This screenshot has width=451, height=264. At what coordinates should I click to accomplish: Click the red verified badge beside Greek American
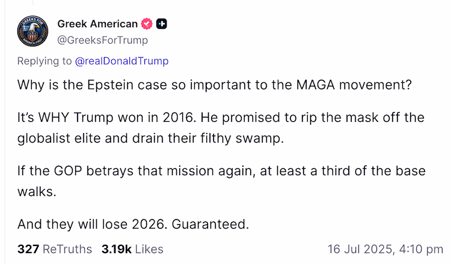[x=147, y=24]
